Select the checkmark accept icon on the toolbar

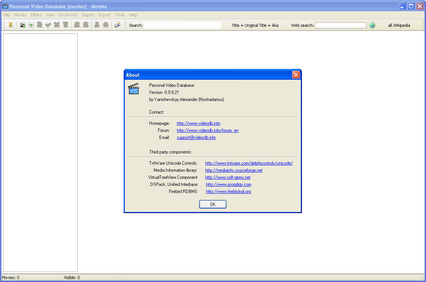(x=48, y=25)
